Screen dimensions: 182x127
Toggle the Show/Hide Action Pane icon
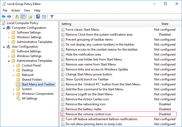(x=44, y=17)
